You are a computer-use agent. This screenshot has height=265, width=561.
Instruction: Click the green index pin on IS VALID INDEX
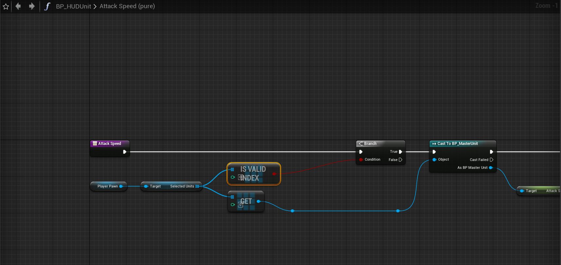click(233, 177)
